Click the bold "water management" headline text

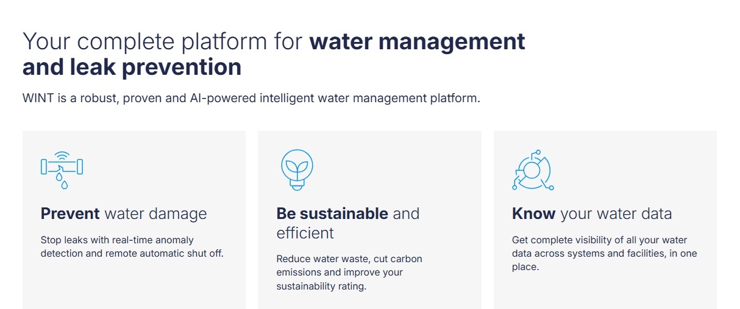coord(417,41)
